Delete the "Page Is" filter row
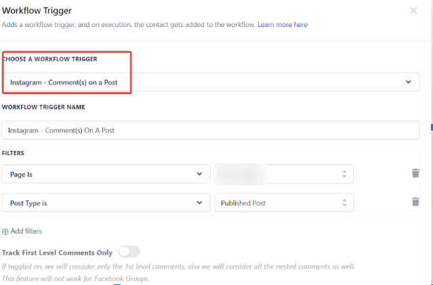The image size is (433, 285). [x=415, y=173]
